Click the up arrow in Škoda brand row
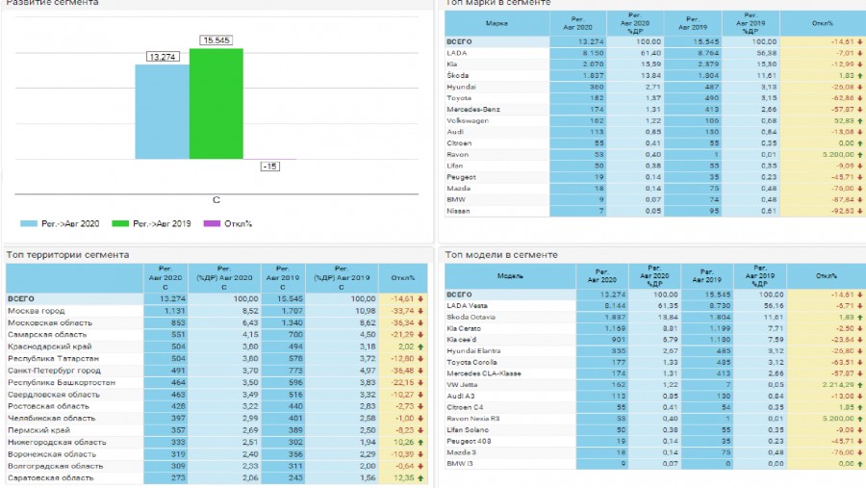 860,76
